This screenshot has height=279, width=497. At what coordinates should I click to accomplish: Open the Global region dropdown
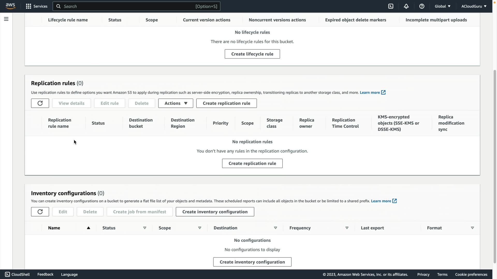[x=442, y=6]
